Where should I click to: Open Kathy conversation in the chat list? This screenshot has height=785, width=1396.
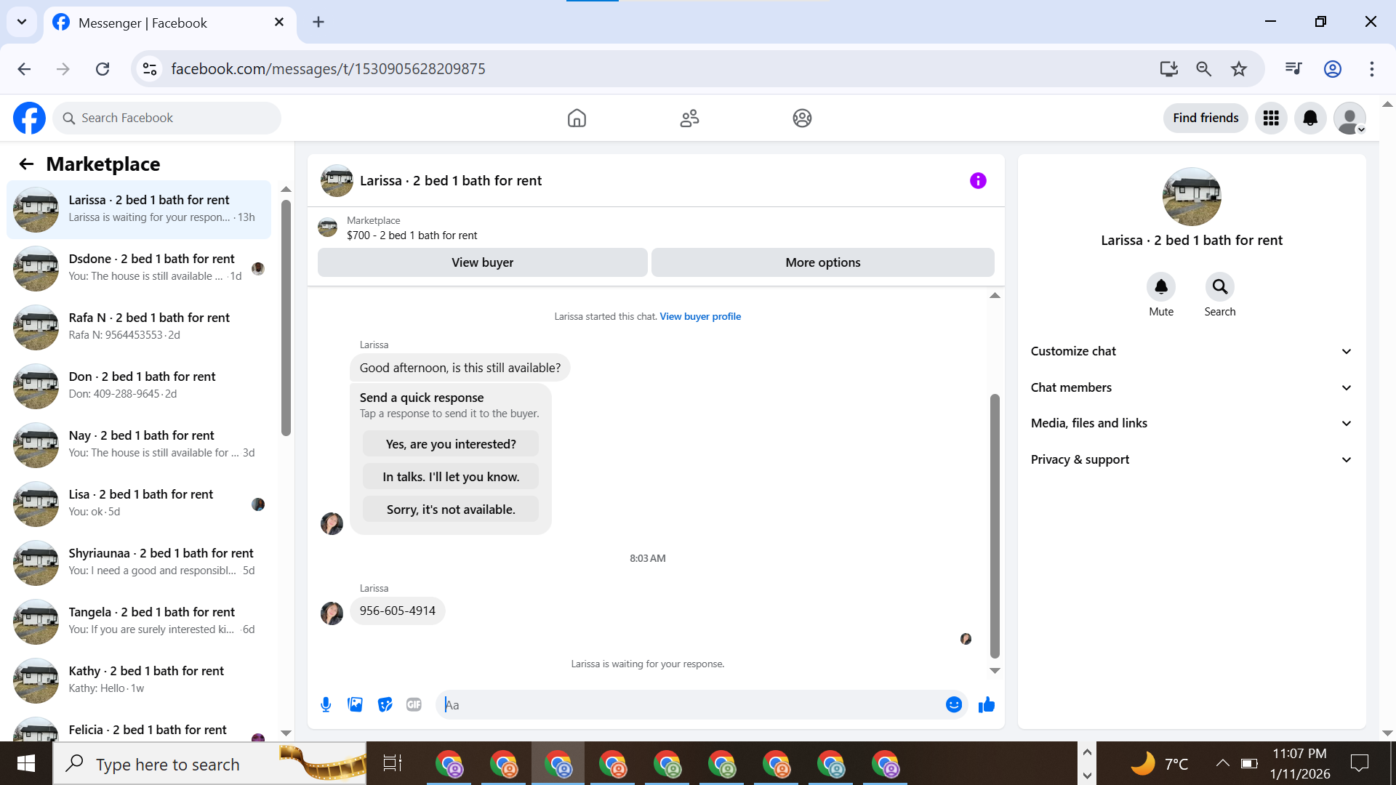(139, 680)
